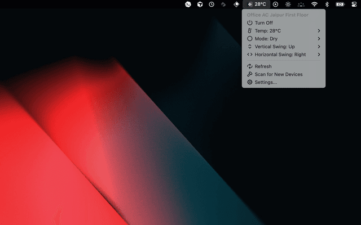Click the dimmed sync icon in menu bar
Viewport: 361px width, 225px height.
(223, 4)
